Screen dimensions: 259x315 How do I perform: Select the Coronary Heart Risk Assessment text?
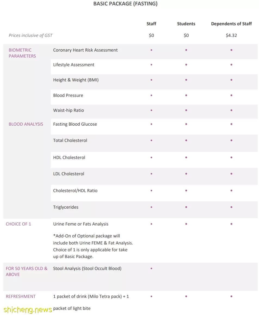point(85,50)
